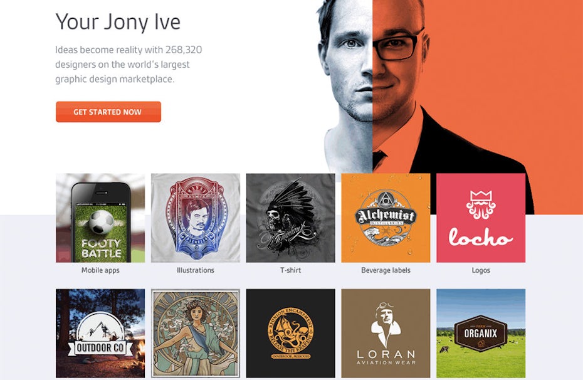Open the red and blue portrait illustration thumbnail
Viewport: 583px width, 380px height.
[196, 218]
